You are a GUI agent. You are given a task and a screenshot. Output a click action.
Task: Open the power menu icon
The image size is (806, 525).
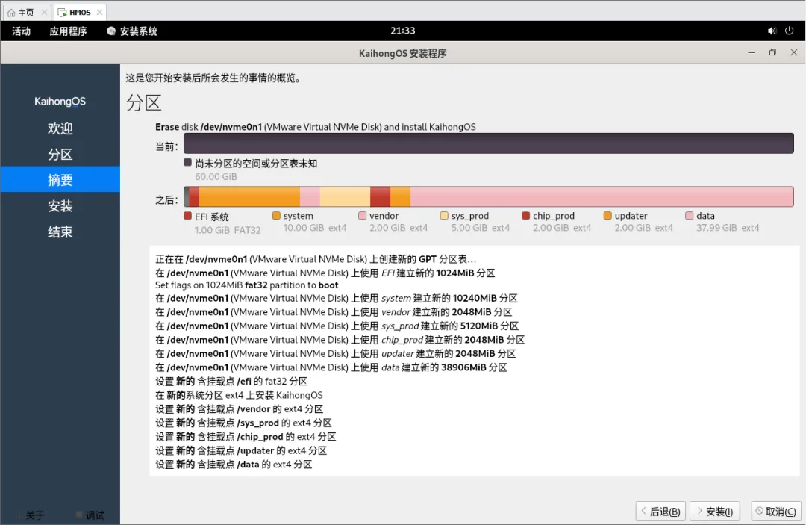tap(789, 31)
